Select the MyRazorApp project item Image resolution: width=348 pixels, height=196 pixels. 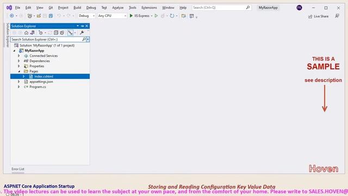coord(34,51)
